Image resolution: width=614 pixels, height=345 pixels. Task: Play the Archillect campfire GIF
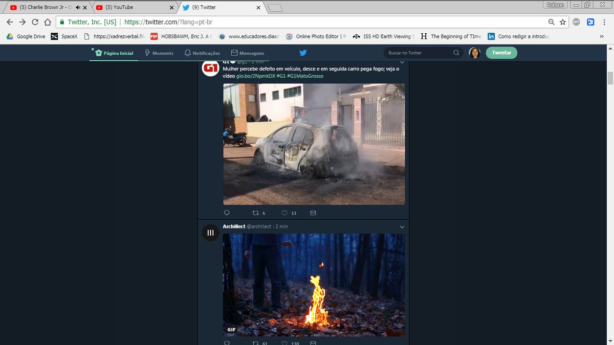pos(314,285)
